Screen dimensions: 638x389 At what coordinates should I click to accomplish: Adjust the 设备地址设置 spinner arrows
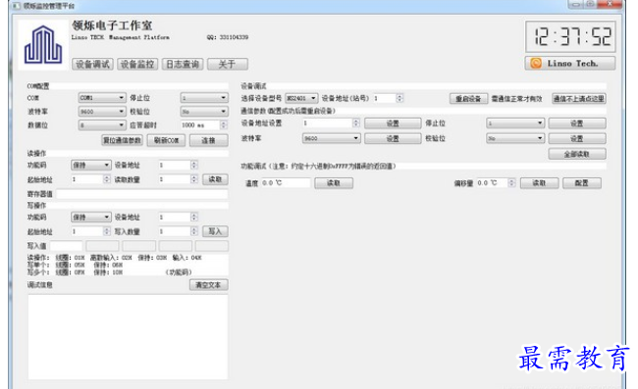[x=356, y=123]
